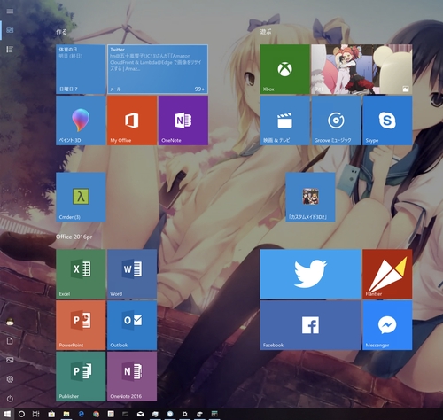Open the メール live tile showing Twitter
443x420 pixels.
click(158, 69)
